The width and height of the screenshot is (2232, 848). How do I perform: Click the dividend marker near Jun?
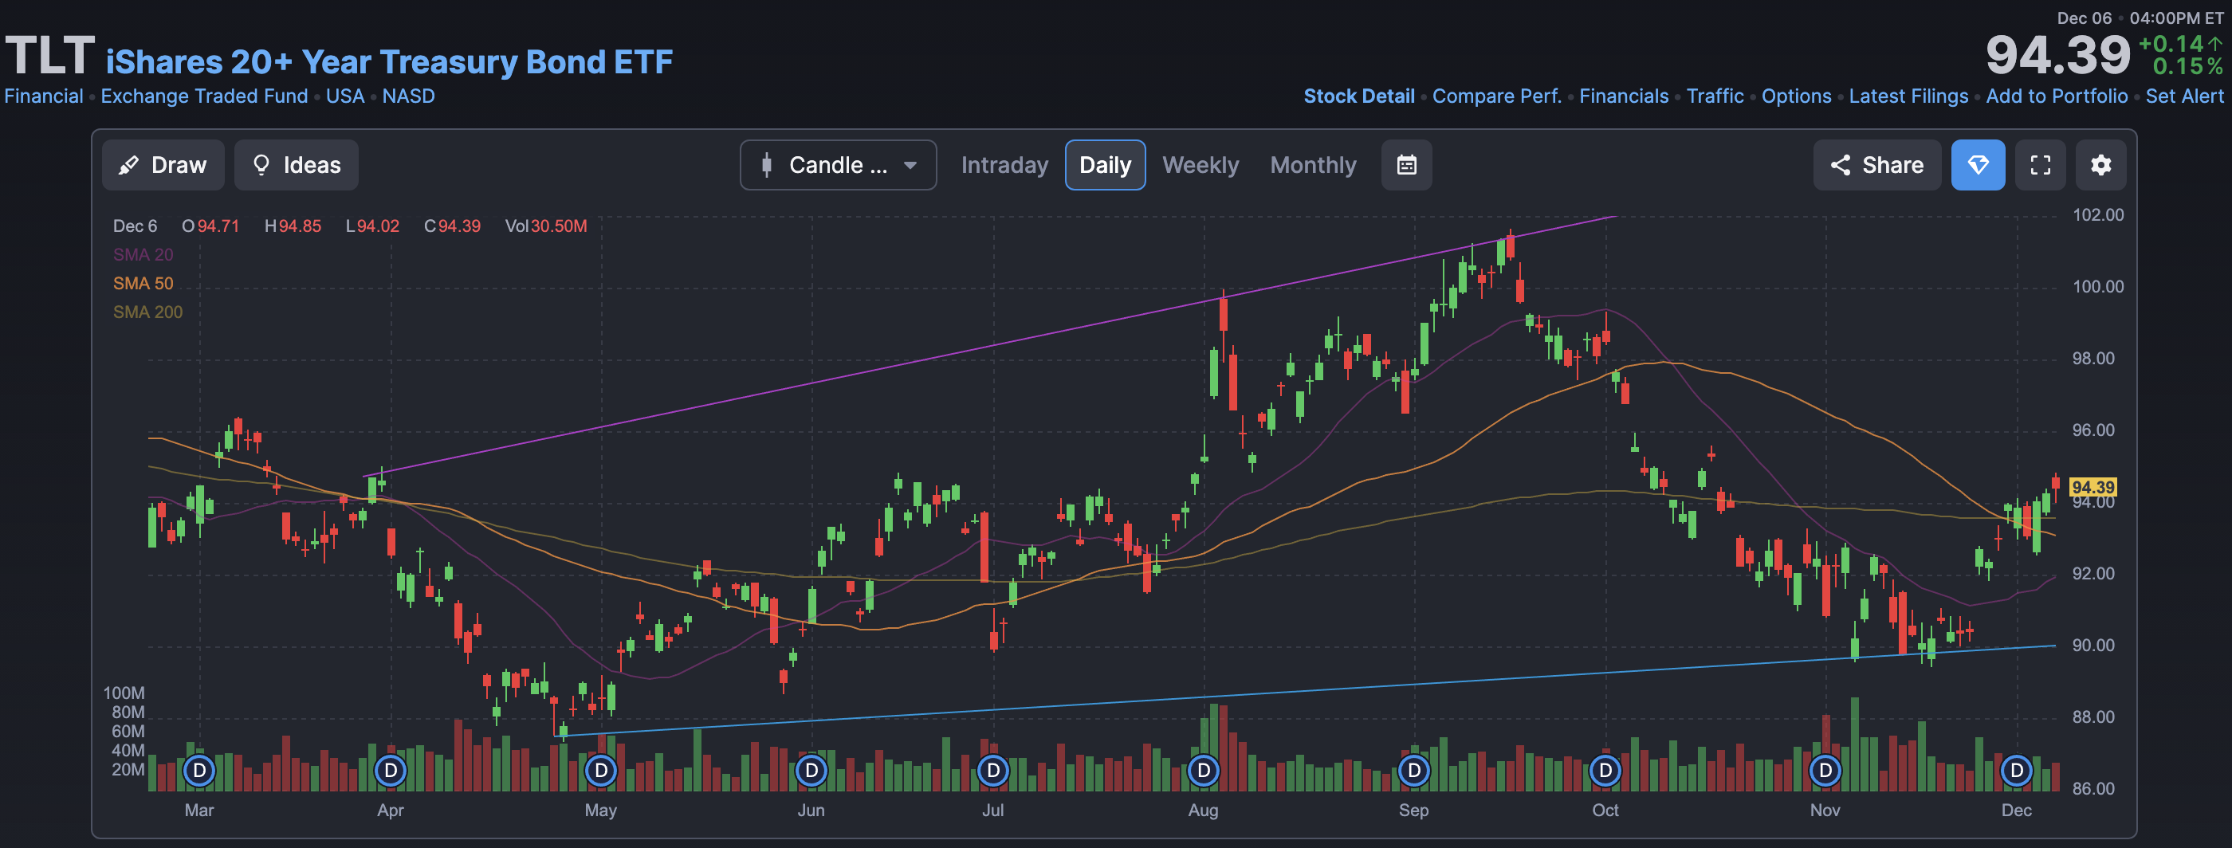coord(811,770)
